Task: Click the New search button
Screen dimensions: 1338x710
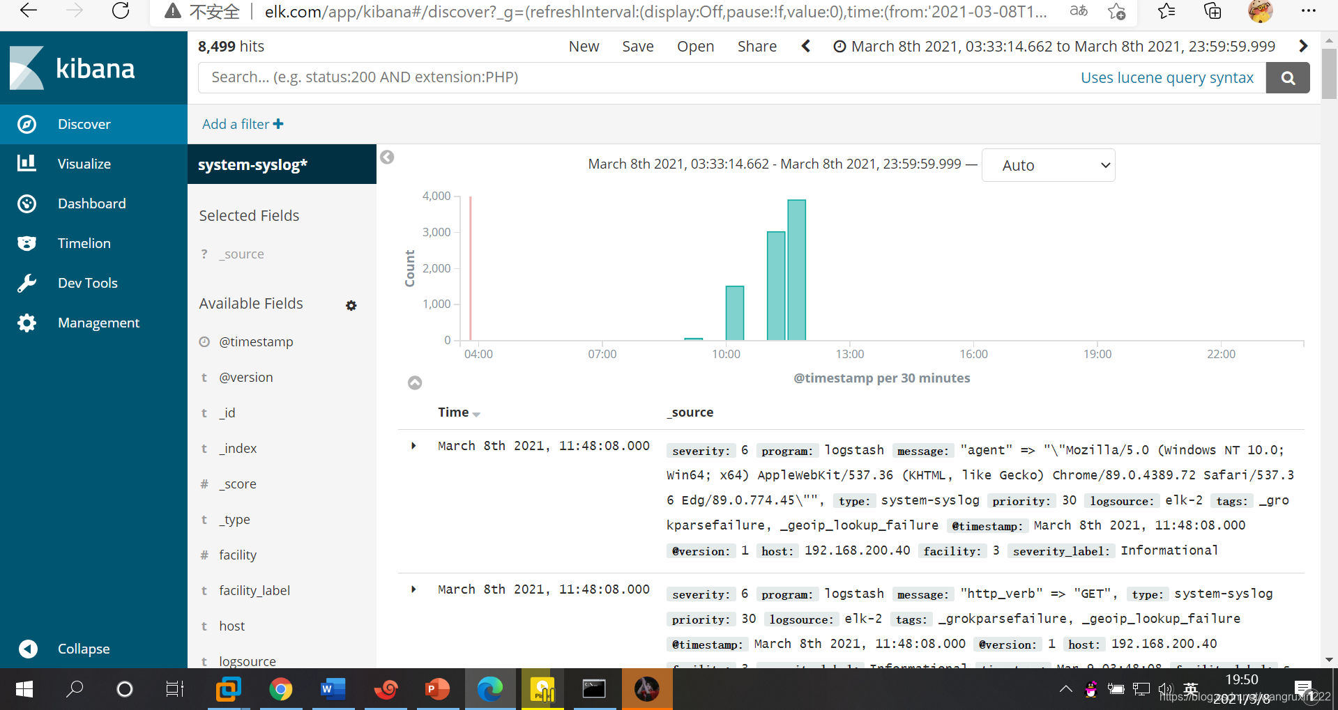Action: [x=584, y=46]
